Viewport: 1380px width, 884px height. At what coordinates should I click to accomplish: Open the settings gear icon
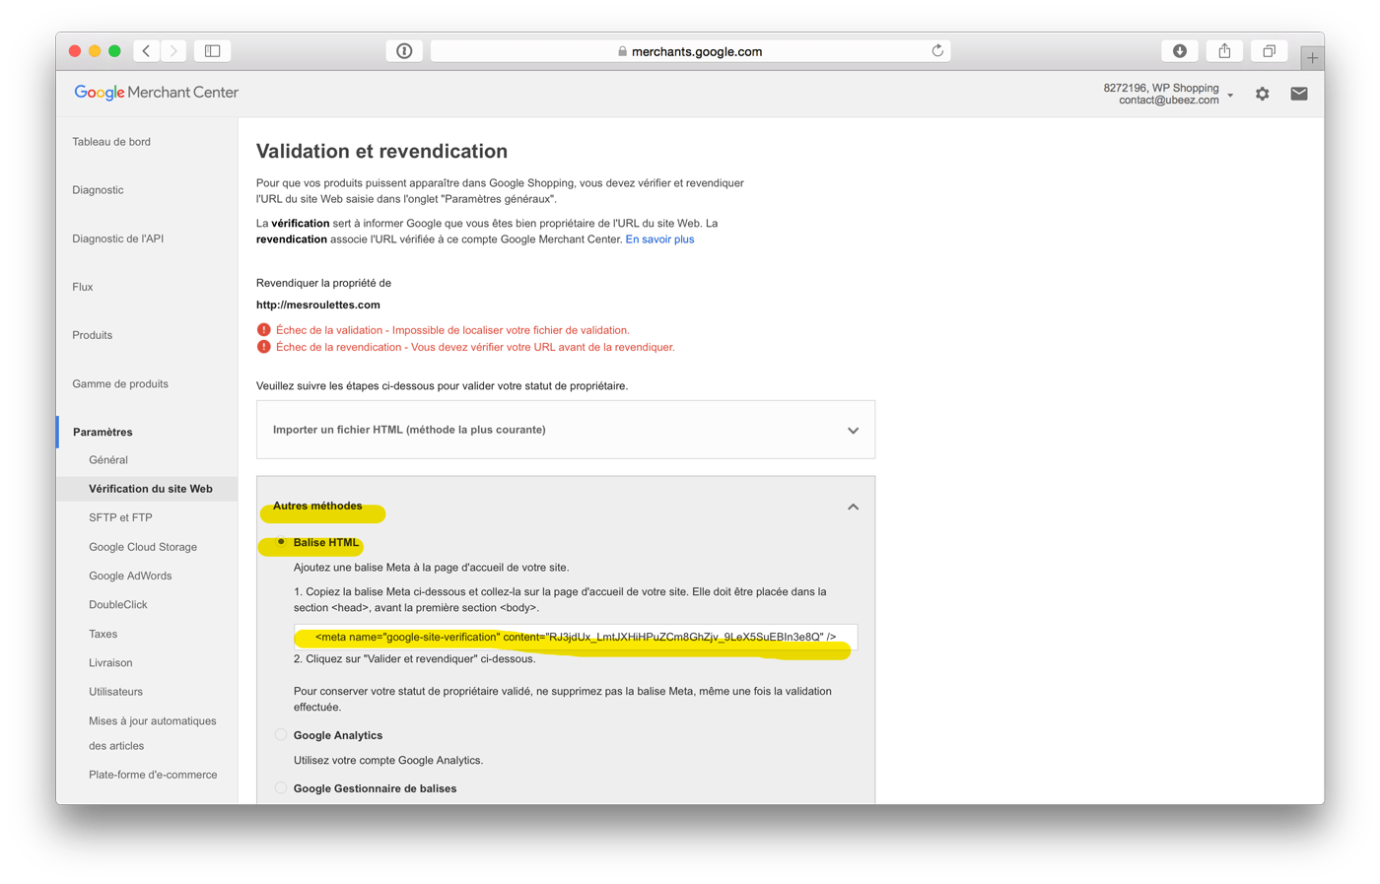click(1263, 94)
